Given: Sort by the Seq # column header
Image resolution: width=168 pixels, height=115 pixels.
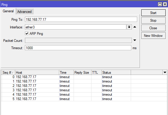Looking at the screenshot, I should 9,73.
